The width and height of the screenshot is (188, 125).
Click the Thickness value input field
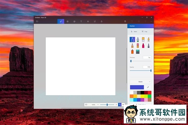147,58
